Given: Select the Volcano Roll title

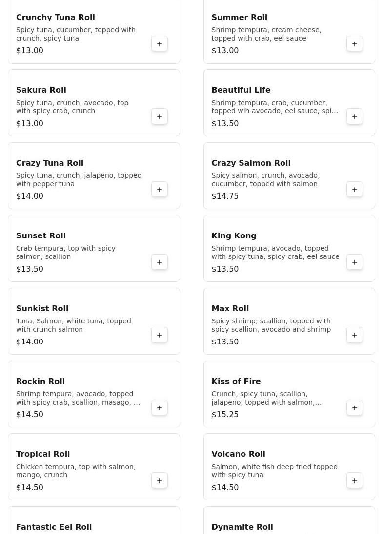Looking at the screenshot, I should pos(238,454).
